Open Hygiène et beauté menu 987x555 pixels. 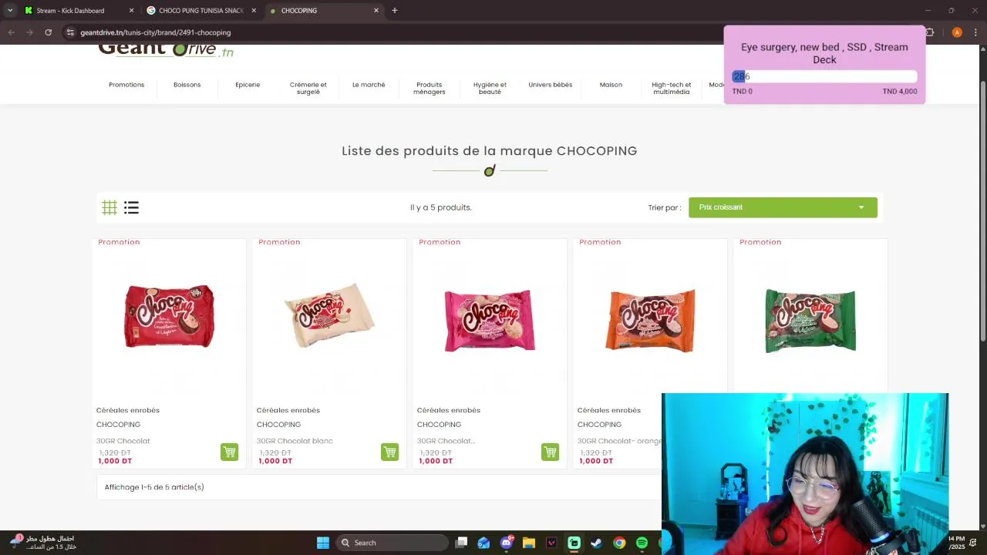click(490, 88)
